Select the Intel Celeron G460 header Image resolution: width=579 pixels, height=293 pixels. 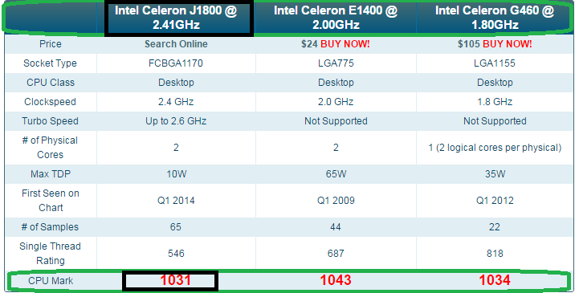[x=495, y=18]
